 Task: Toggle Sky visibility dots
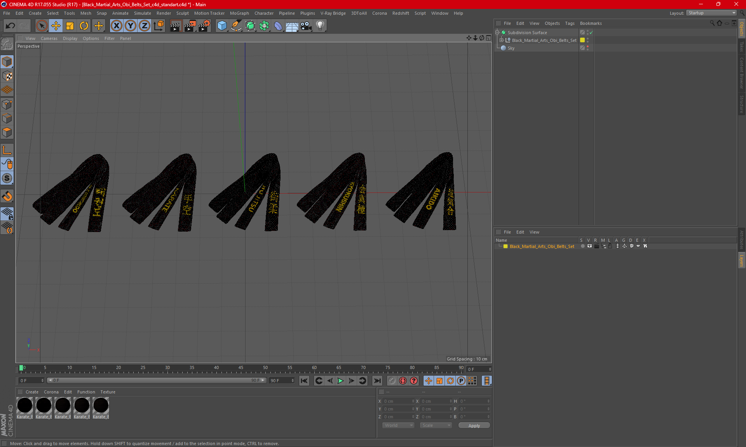(587, 48)
